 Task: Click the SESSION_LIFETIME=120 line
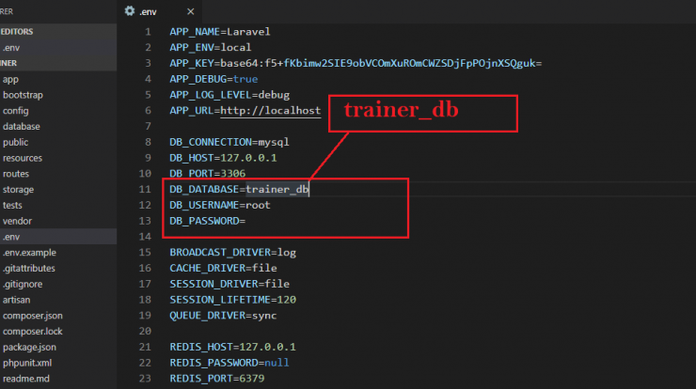point(232,300)
